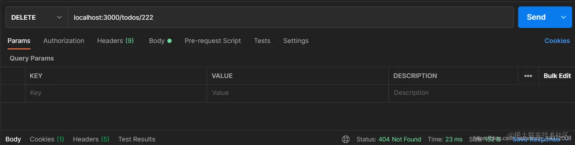Open the HTTP method DELETE dropdown
This screenshot has width=575, height=145.
[37, 17]
